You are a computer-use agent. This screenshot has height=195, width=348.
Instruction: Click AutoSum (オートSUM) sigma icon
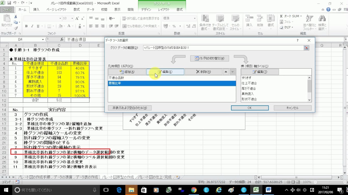pos(281,16)
